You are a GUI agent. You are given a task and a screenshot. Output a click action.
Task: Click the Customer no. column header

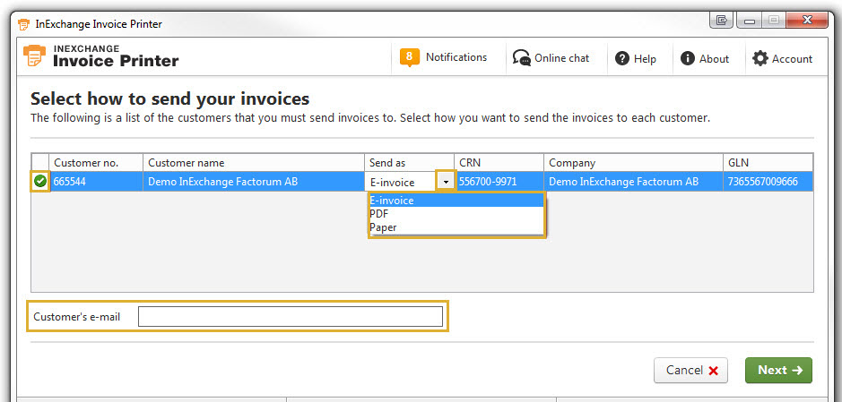[96, 163]
